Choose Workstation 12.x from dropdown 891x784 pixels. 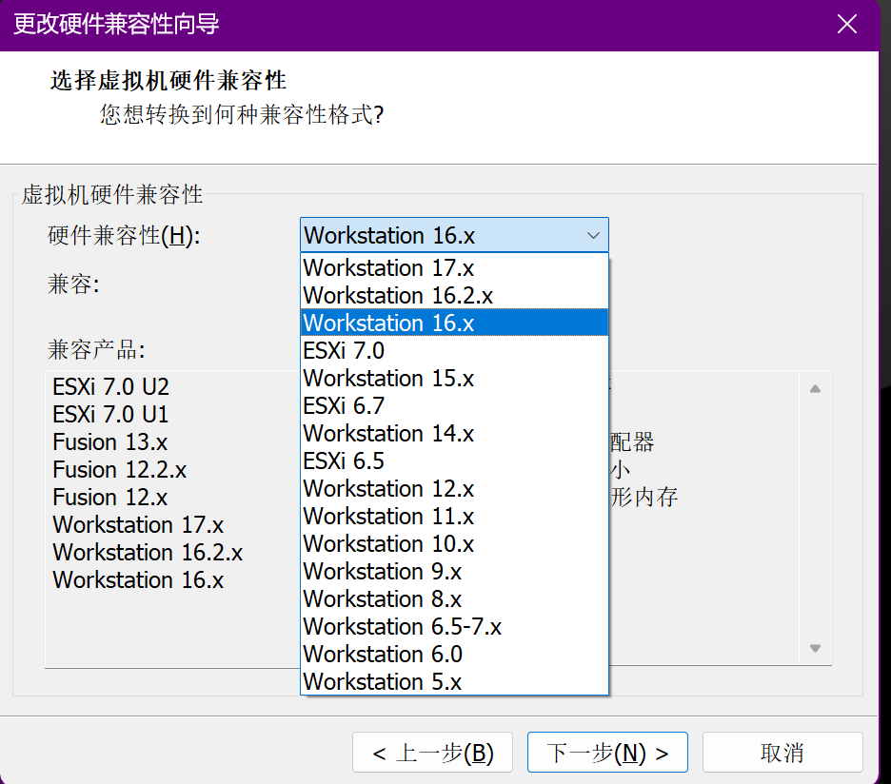point(388,489)
